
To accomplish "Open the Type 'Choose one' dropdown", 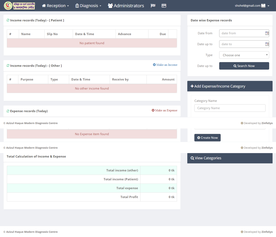I will click(244, 55).
